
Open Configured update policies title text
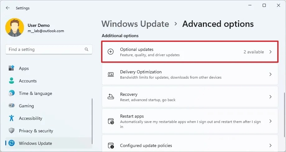click(x=146, y=145)
